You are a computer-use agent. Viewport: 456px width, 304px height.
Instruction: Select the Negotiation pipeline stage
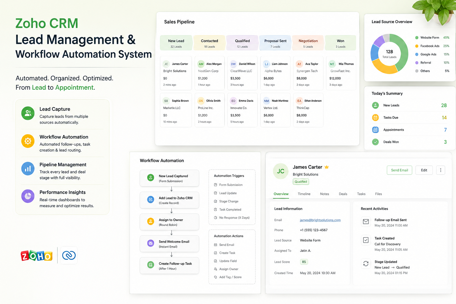pyautogui.click(x=308, y=43)
